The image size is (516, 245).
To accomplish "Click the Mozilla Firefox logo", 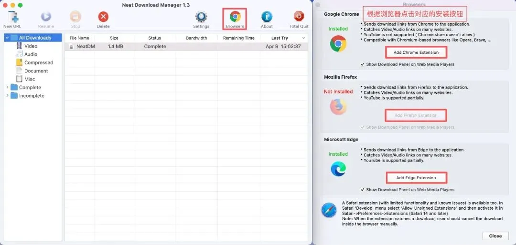I will click(x=338, y=107).
